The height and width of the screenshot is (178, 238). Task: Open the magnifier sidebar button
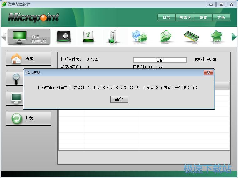click(15, 79)
